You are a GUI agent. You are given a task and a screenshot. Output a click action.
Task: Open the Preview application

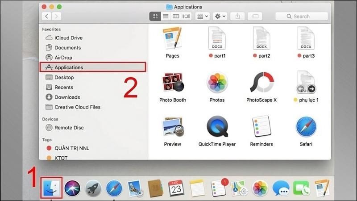(x=173, y=127)
